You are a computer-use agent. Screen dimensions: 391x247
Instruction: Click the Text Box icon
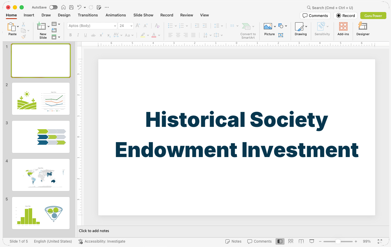coord(281,35)
